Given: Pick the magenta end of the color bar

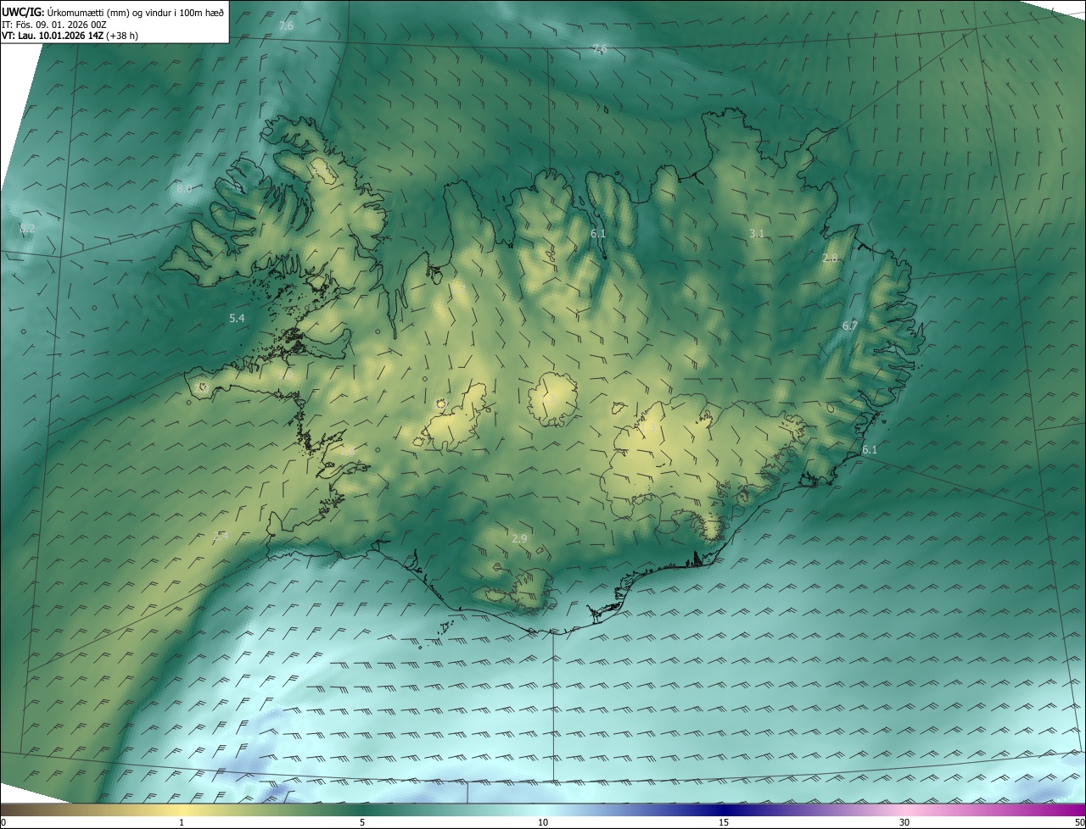Looking at the screenshot, I should (x=1073, y=810).
